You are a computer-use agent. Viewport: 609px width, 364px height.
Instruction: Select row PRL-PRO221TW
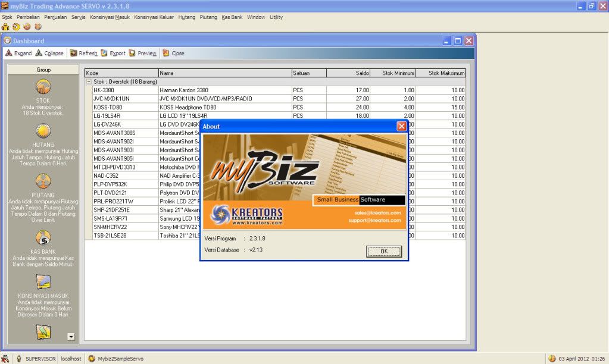pyautogui.click(x=146, y=201)
